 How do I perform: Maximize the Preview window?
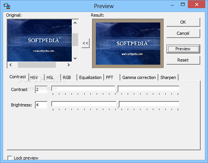183,5
